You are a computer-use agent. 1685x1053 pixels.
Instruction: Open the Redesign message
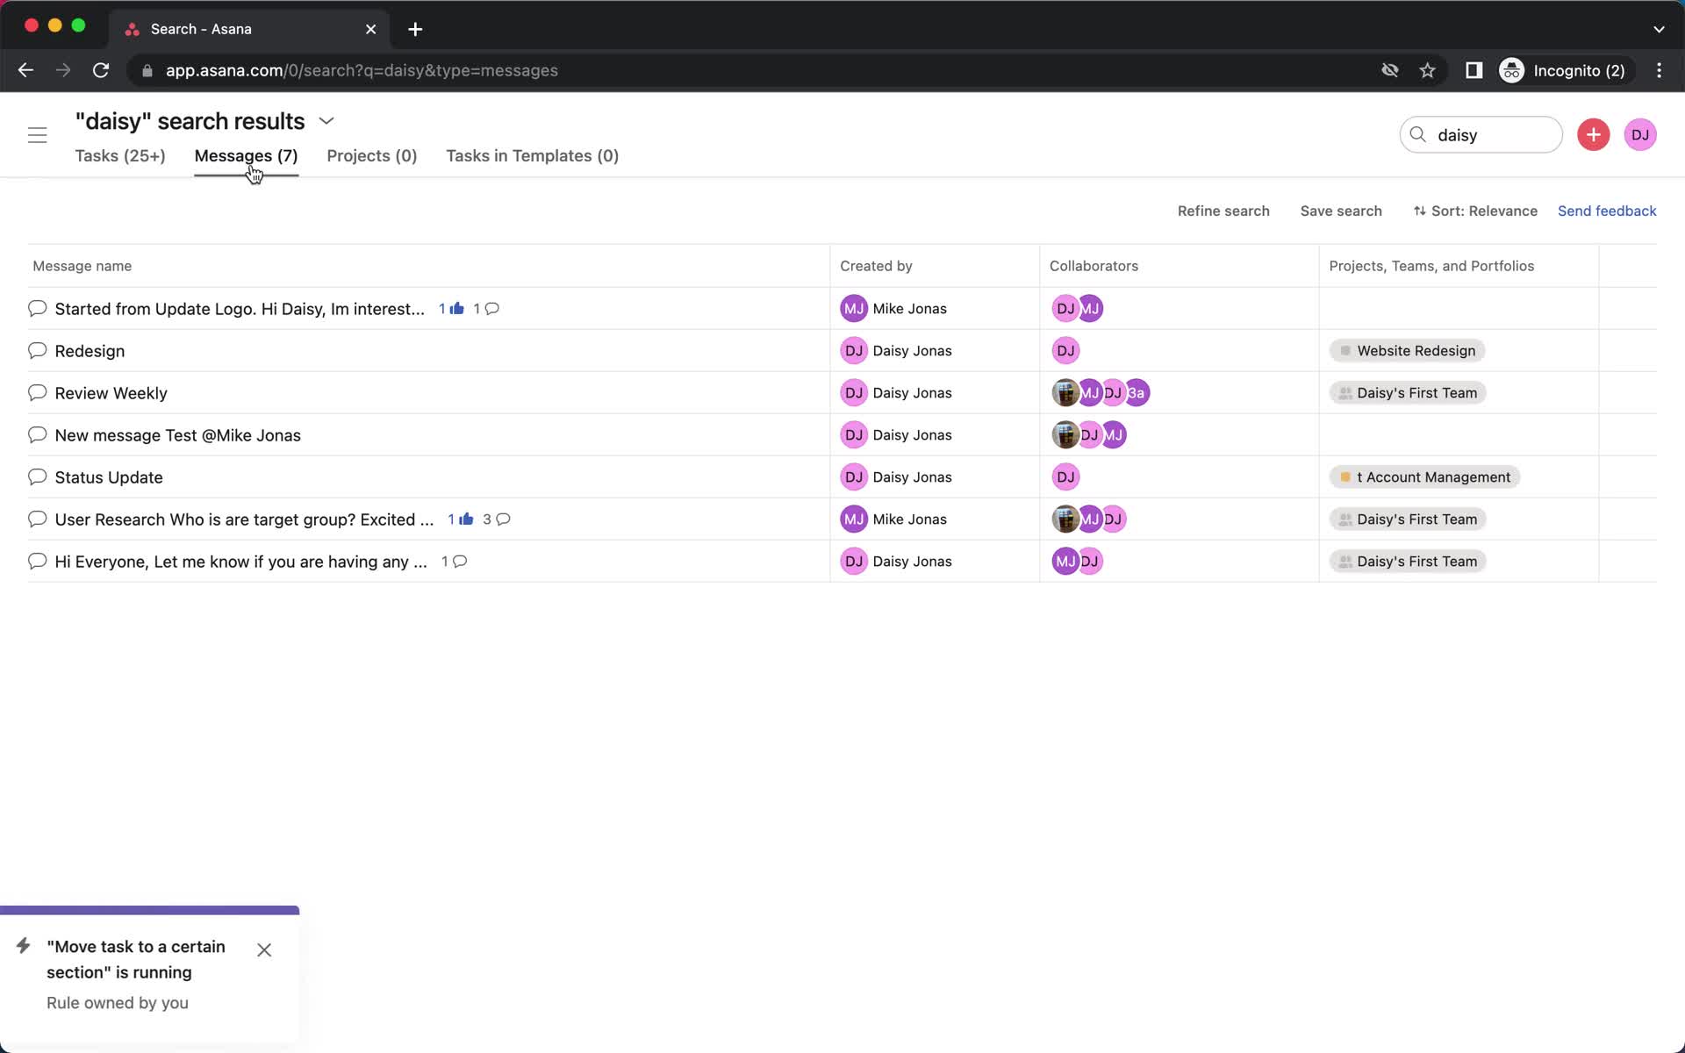[90, 351]
